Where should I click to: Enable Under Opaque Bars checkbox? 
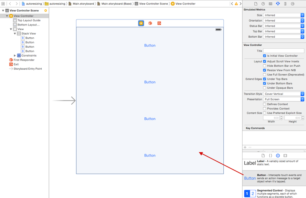pos(264,88)
